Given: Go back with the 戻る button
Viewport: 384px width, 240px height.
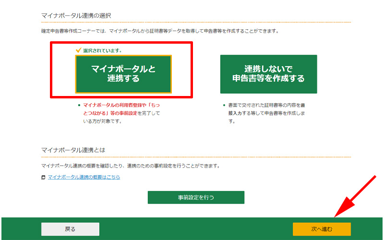Looking at the screenshot, I should (70, 229).
